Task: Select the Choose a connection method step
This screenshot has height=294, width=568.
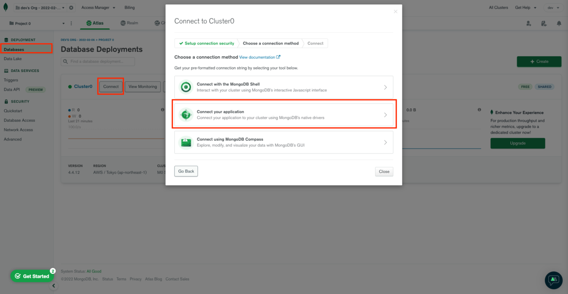Action: pyautogui.click(x=271, y=43)
